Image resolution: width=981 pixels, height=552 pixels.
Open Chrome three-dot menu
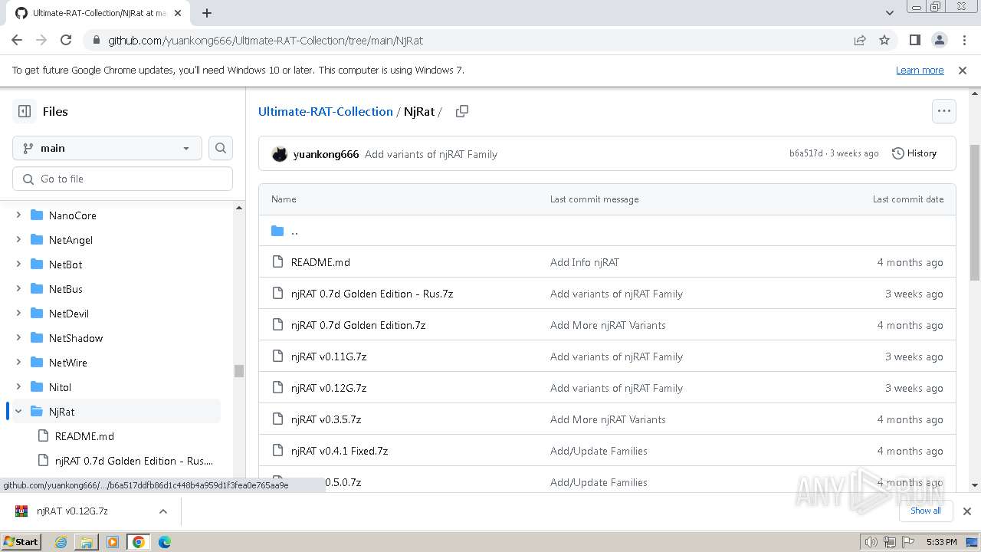[x=964, y=40]
